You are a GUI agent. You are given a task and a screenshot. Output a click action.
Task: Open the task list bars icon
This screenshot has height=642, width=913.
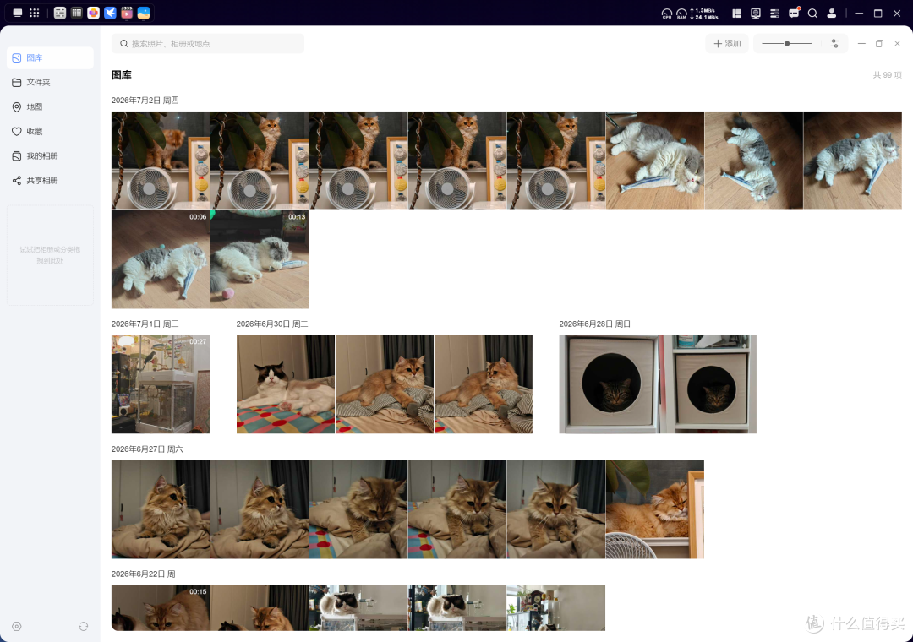(x=774, y=13)
